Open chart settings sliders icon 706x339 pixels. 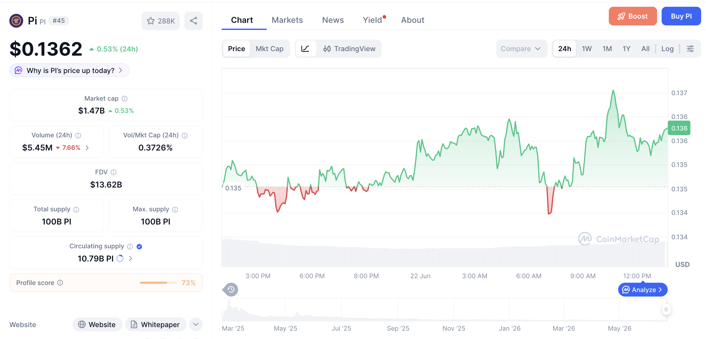(690, 49)
